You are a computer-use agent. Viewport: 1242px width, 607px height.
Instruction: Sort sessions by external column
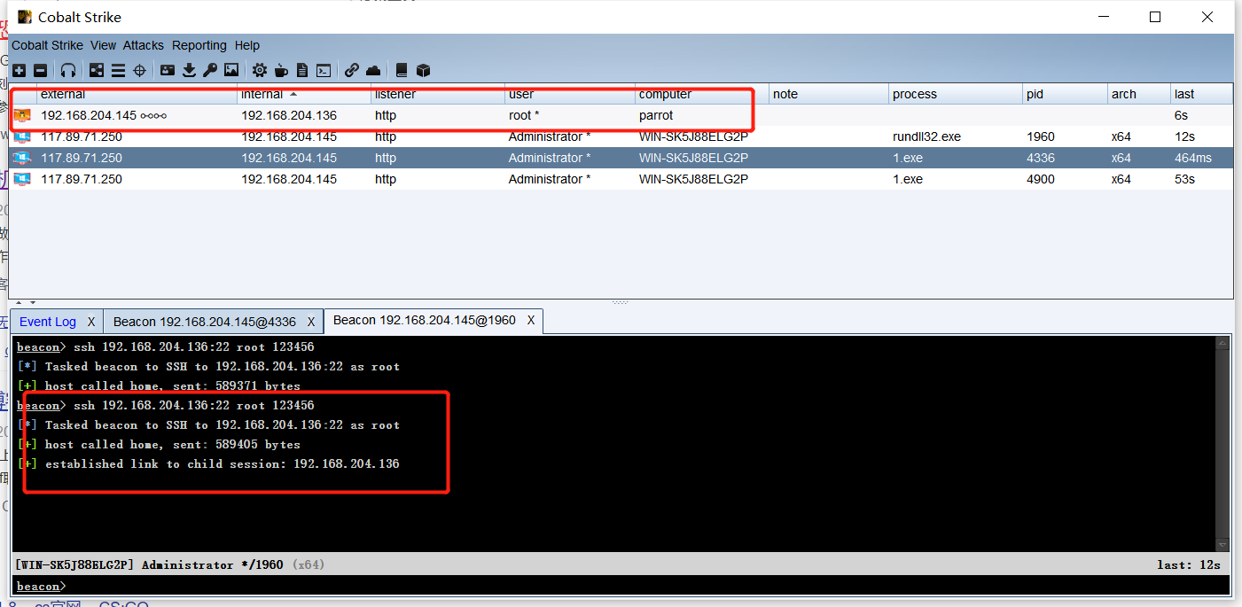[x=137, y=94]
